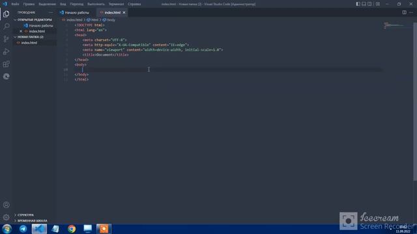Open the Выделение menu

[47, 4]
